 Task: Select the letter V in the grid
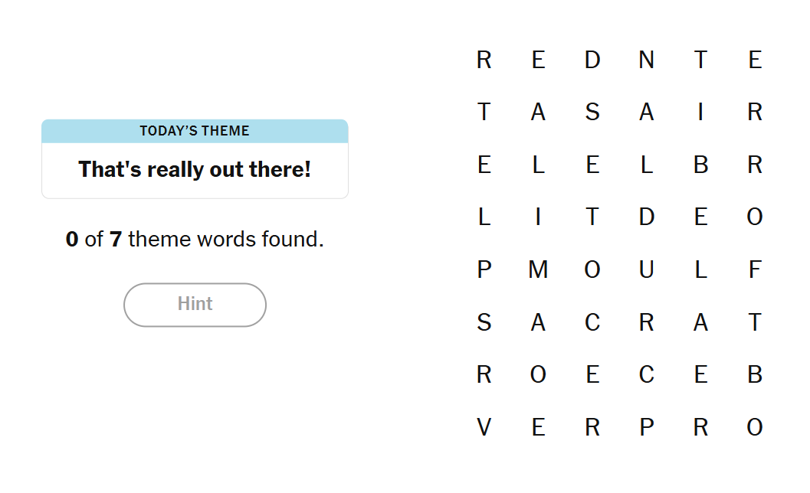pos(484,427)
